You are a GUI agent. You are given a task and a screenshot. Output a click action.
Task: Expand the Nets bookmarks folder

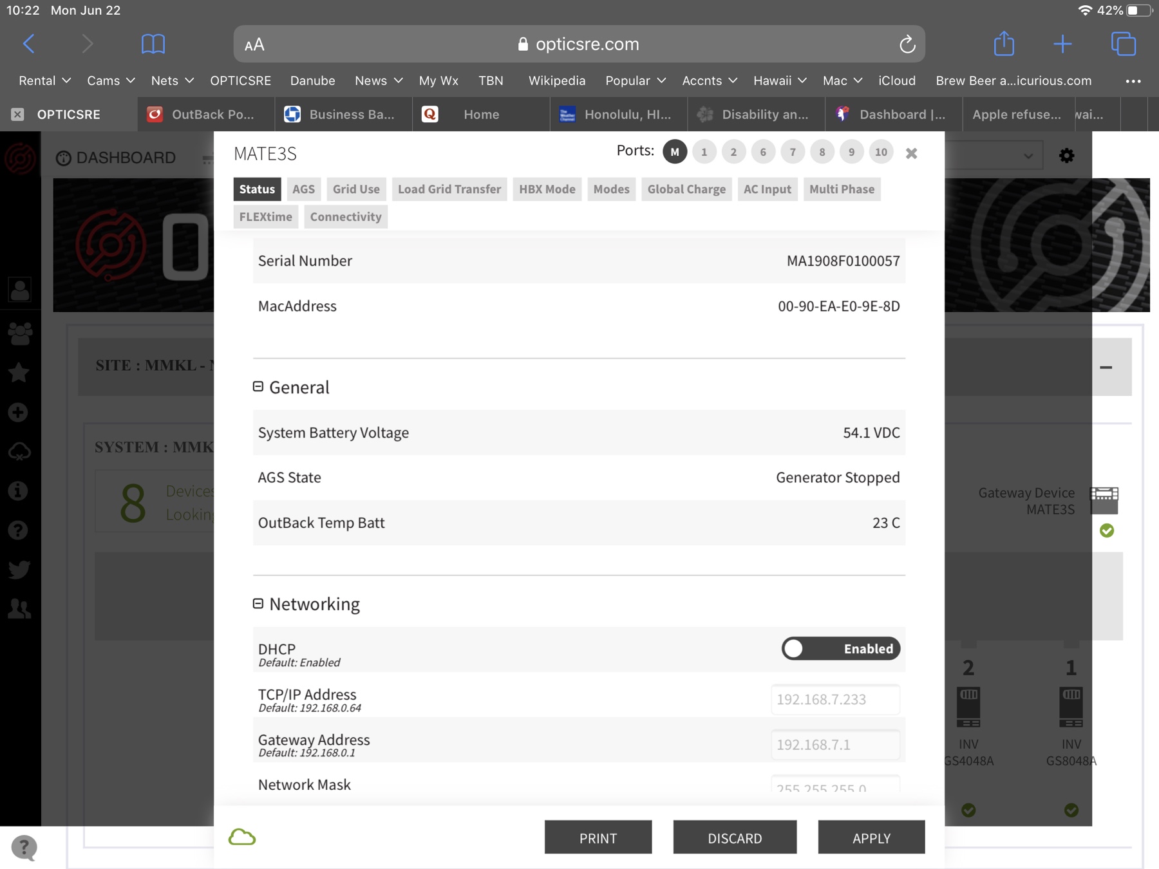click(x=172, y=80)
